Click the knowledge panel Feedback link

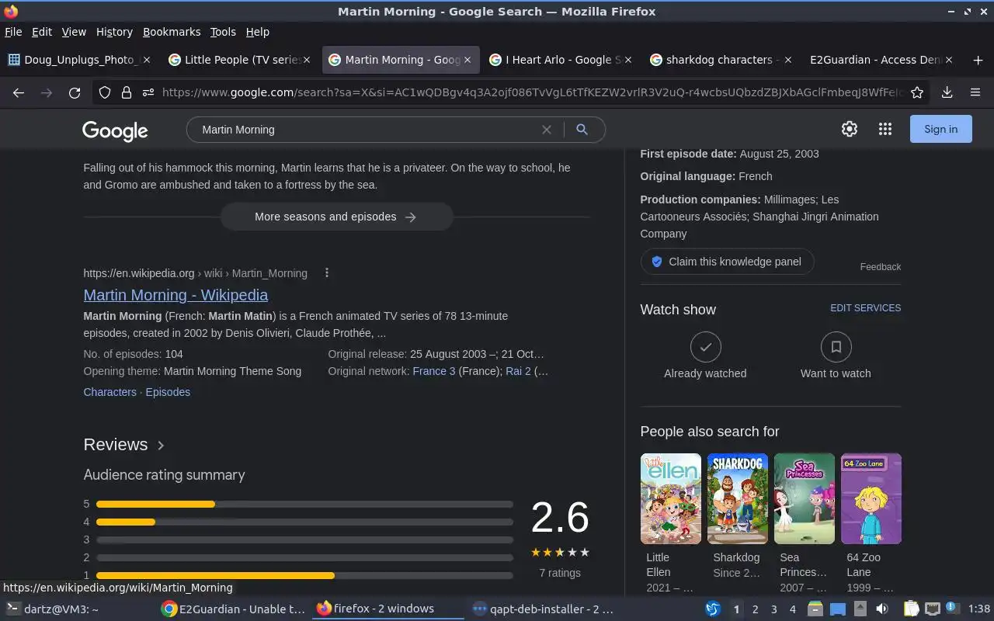pos(880,267)
